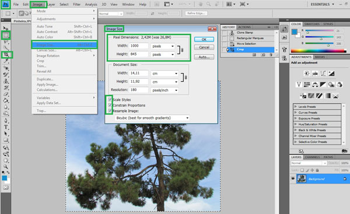Uncheck Scale Styles option
The width and height of the screenshot is (350, 214).
pos(110,100)
